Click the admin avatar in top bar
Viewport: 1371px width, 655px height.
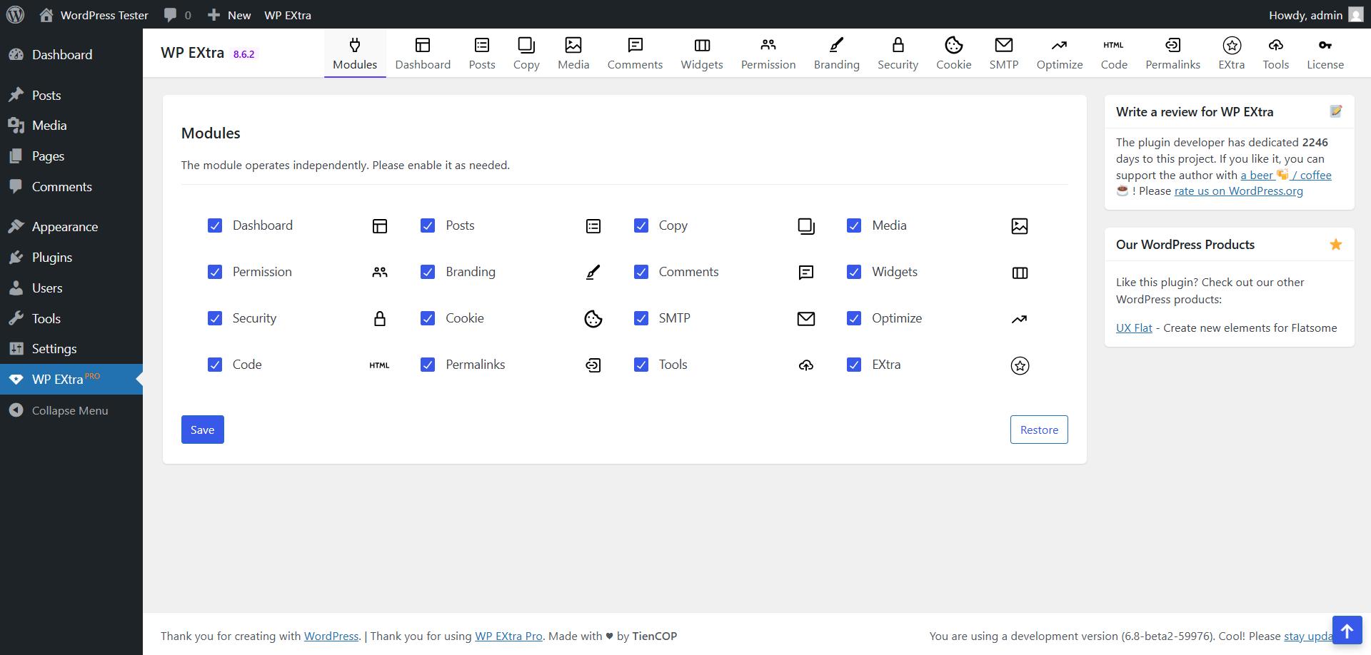coord(1355,15)
